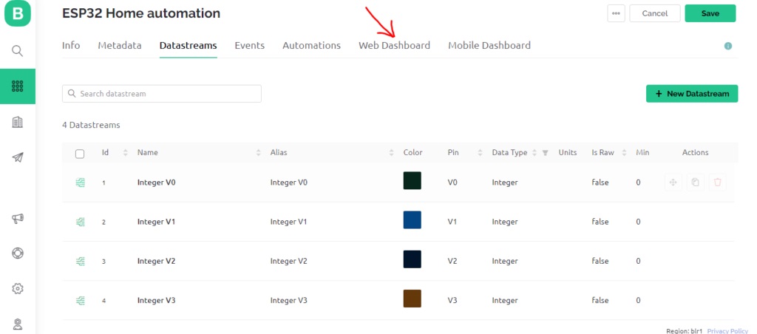
Task: Sort by Id column arrows
Action: coord(126,152)
